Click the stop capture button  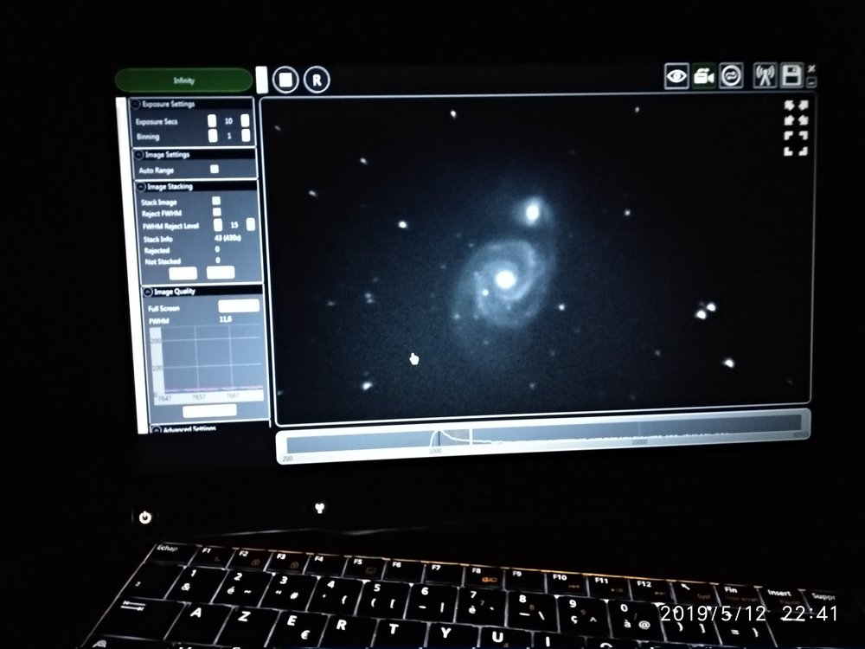(285, 80)
